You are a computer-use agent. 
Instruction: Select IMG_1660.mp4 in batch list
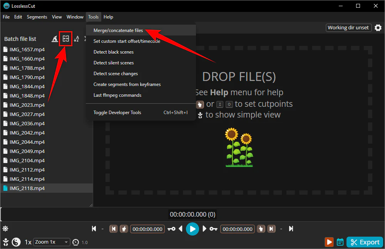(47, 59)
